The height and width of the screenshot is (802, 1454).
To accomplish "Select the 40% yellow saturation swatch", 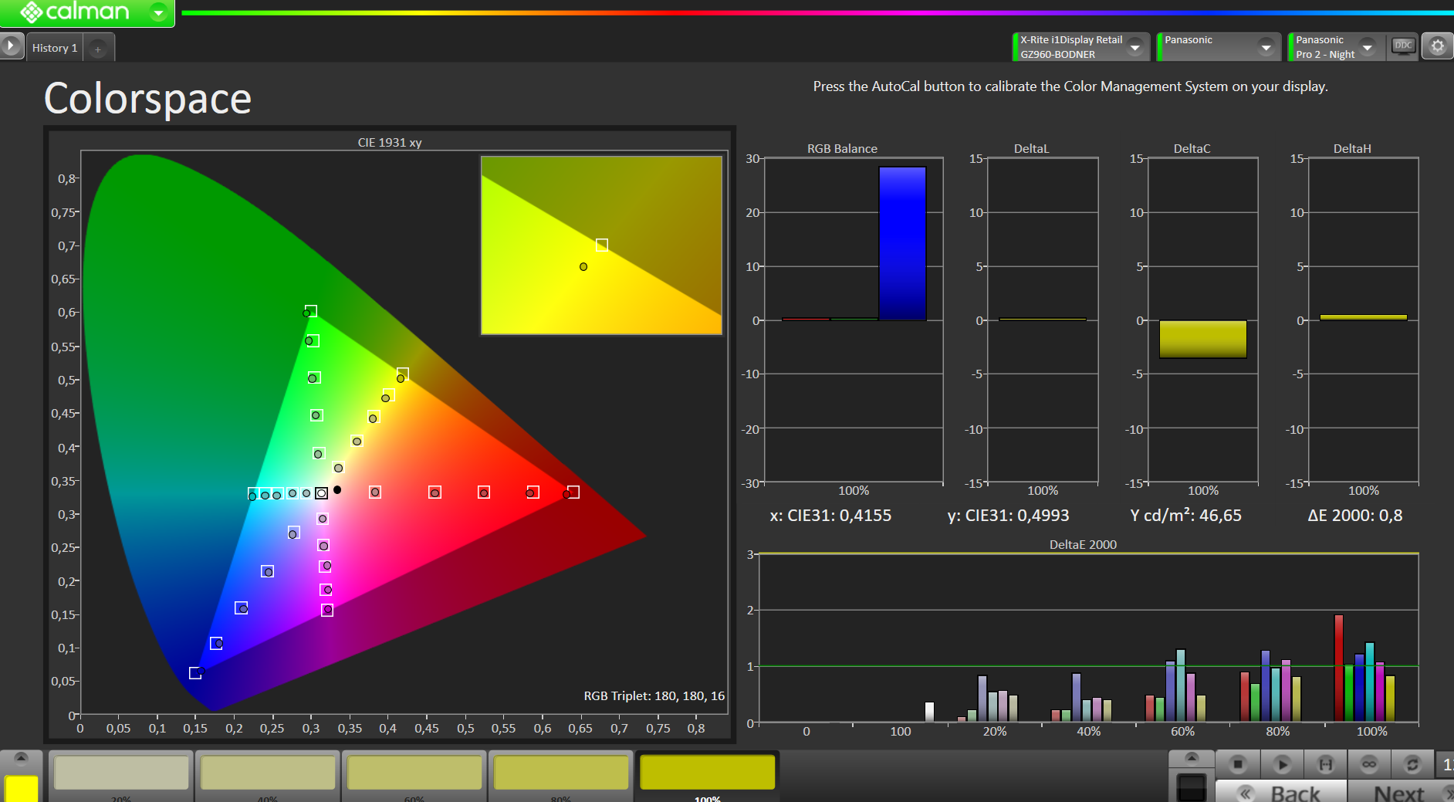I will tap(268, 772).
